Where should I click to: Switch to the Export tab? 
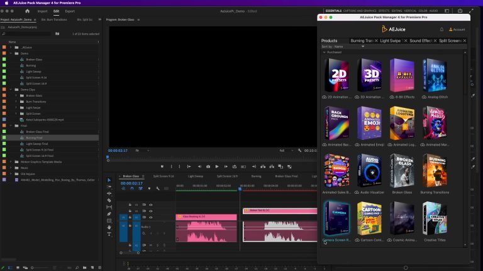coord(70,11)
